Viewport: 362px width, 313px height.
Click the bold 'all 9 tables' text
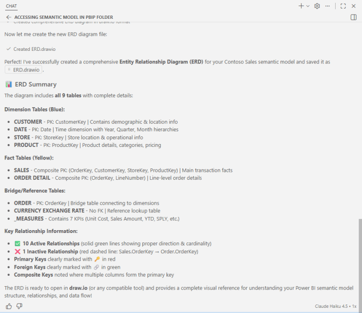(x=68, y=96)
